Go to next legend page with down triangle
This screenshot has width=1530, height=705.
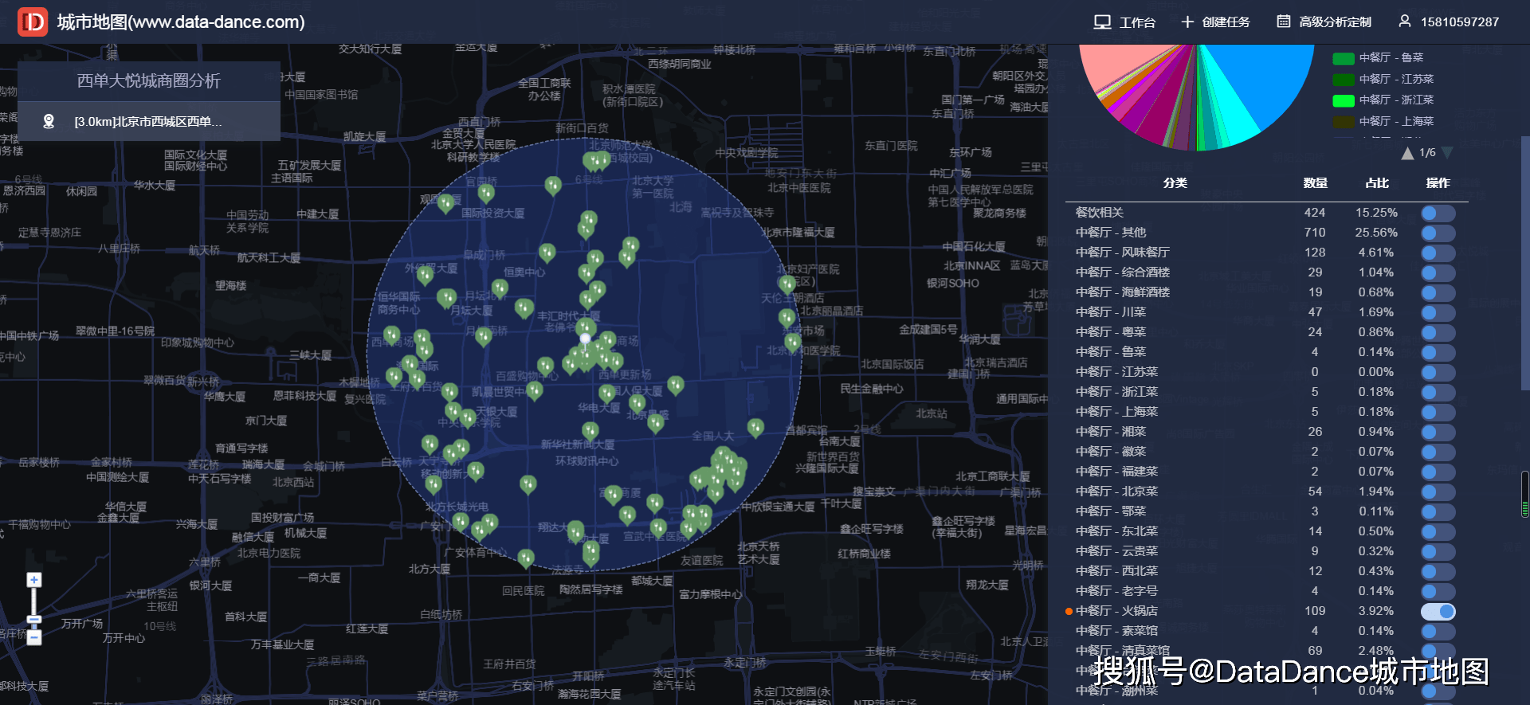[1447, 153]
